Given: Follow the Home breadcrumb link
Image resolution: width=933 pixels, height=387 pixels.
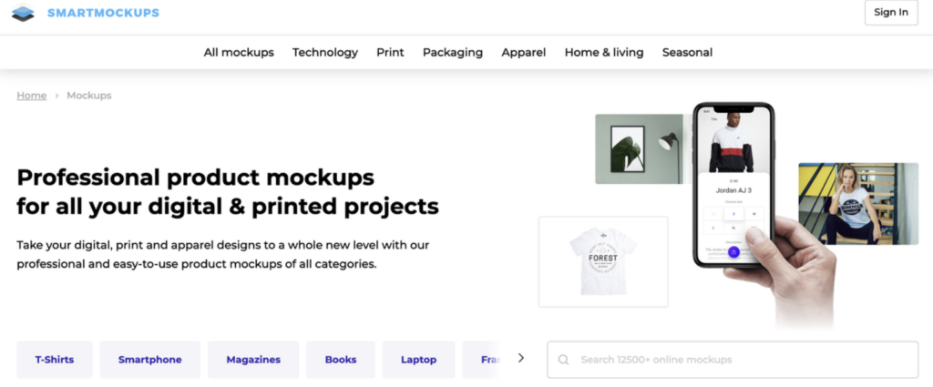Looking at the screenshot, I should 32,96.
